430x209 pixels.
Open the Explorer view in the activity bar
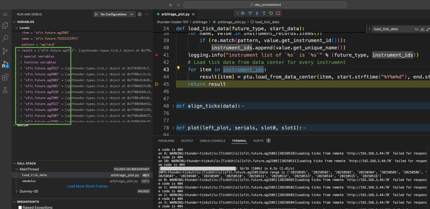tap(5, 25)
